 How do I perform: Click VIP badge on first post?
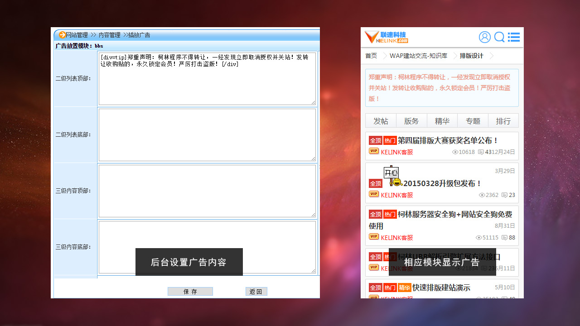373,151
